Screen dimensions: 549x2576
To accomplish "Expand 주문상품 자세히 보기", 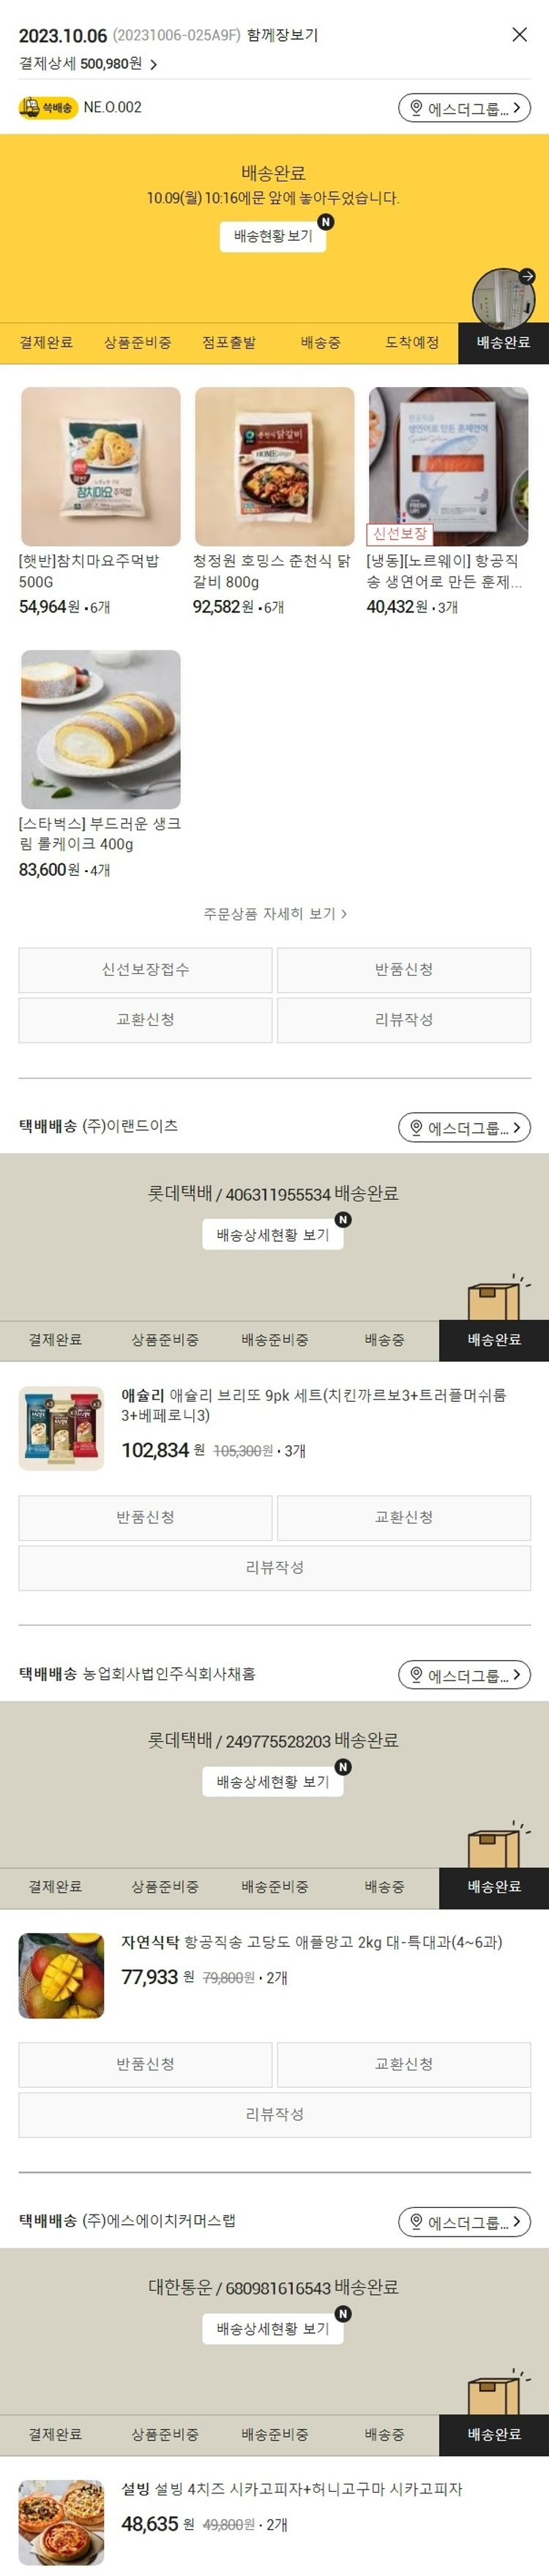I will 275,913.
